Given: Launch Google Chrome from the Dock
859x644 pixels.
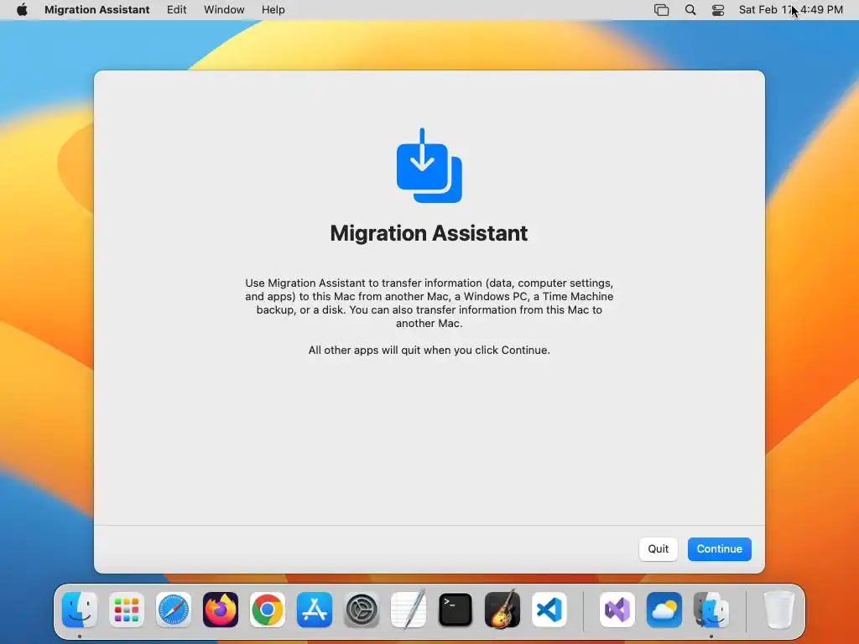Looking at the screenshot, I should pos(268,610).
